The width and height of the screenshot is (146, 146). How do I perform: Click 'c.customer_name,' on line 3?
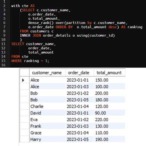[x=53, y=10]
